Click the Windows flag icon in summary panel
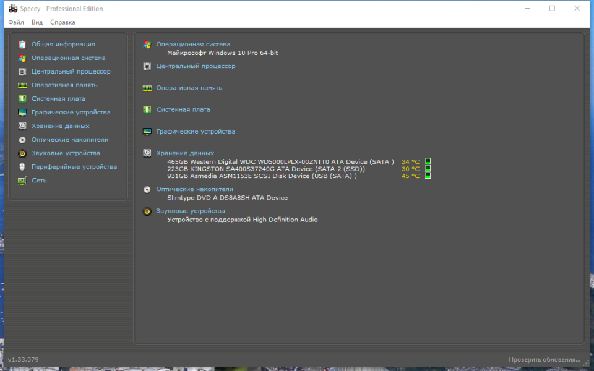 [x=147, y=45]
